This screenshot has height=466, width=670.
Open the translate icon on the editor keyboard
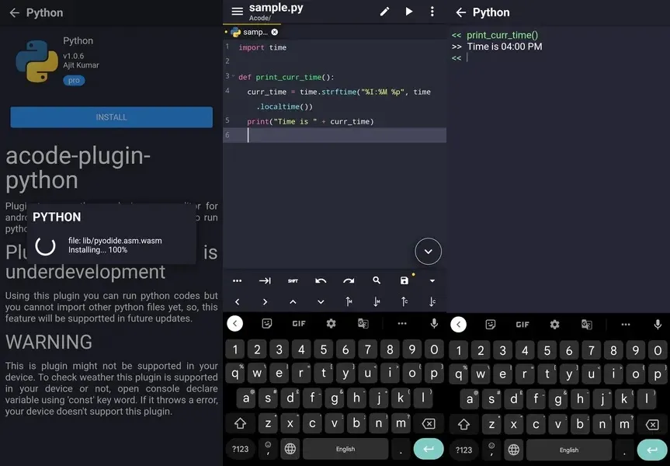[x=363, y=324]
